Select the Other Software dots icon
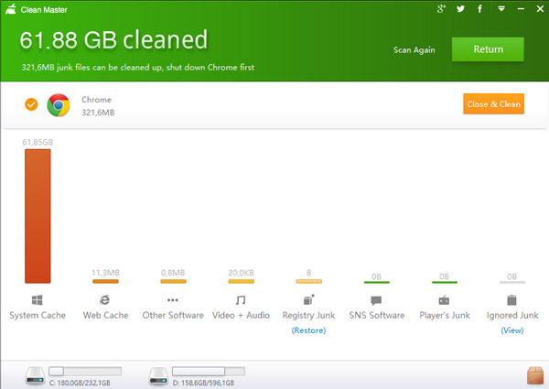Viewport: 549px width, 389px height. point(173,300)
